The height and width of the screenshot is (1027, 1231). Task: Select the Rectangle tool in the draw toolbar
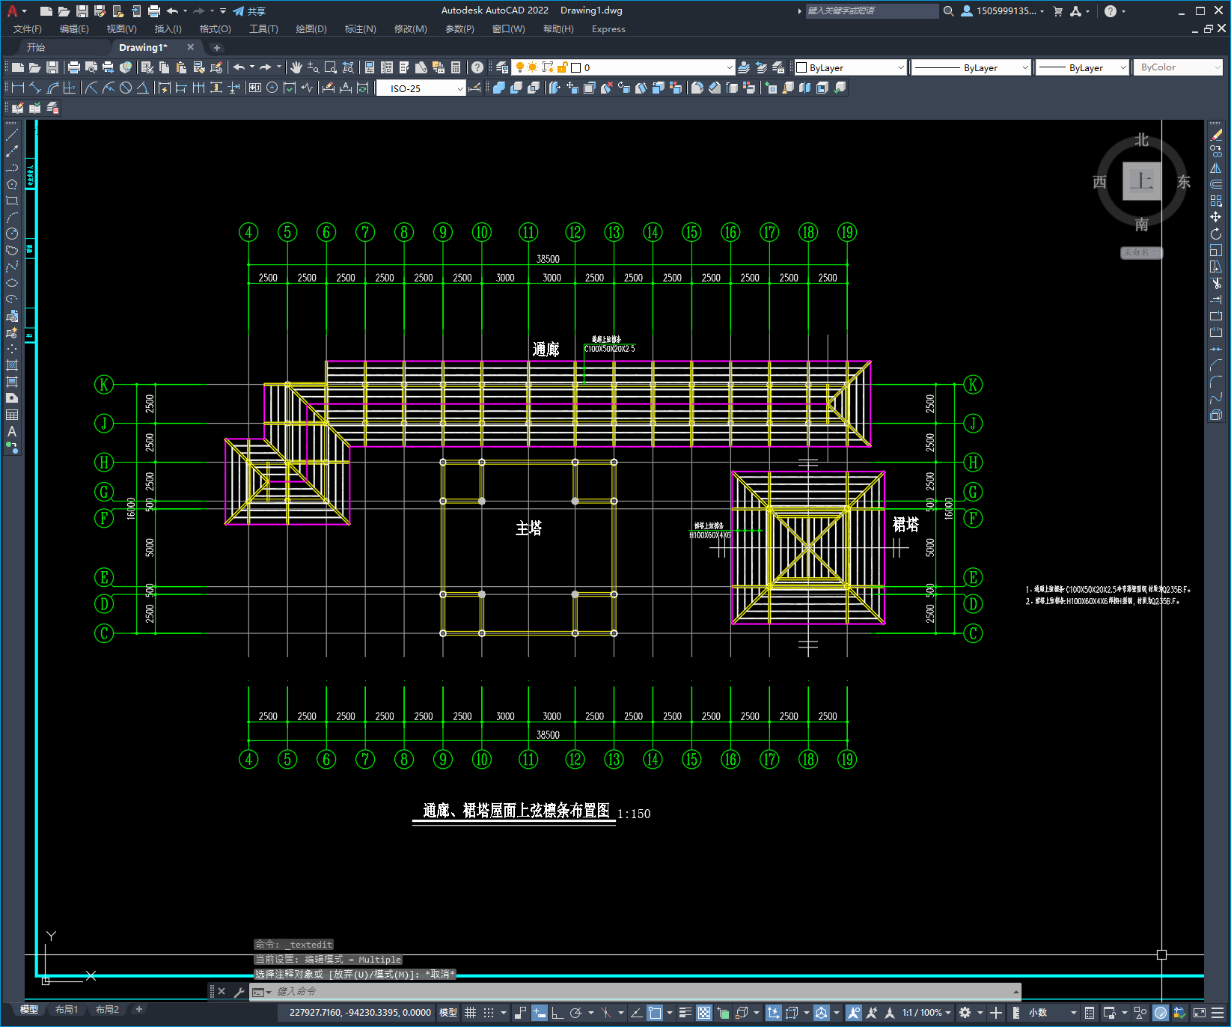pyautogui.click(x=12, y=201)
